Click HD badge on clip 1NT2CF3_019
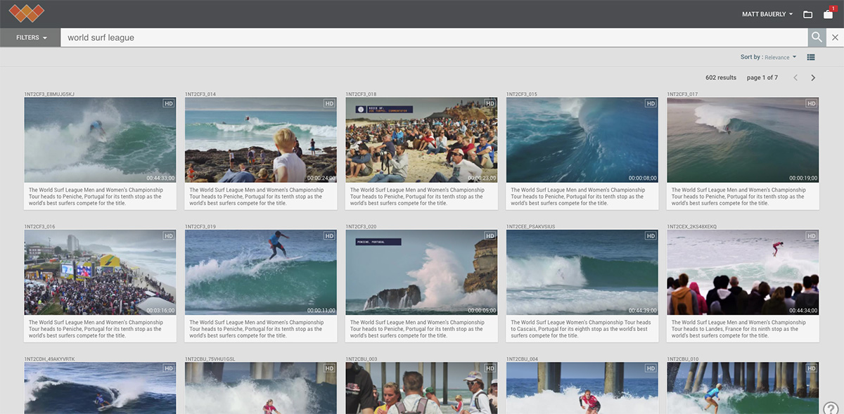Screen dimensions: 844x414 328,236
